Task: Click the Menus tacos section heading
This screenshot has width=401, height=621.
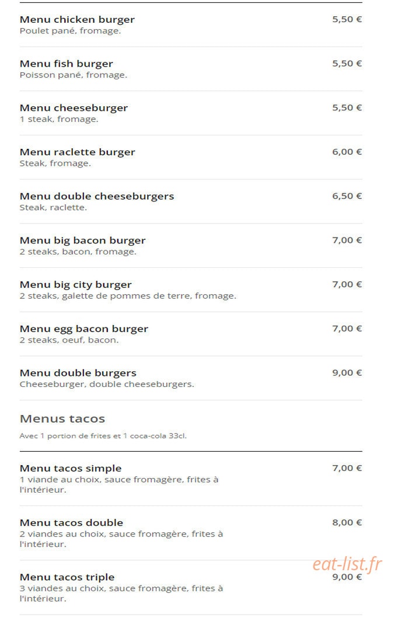Action: click(x=62, y=418)
